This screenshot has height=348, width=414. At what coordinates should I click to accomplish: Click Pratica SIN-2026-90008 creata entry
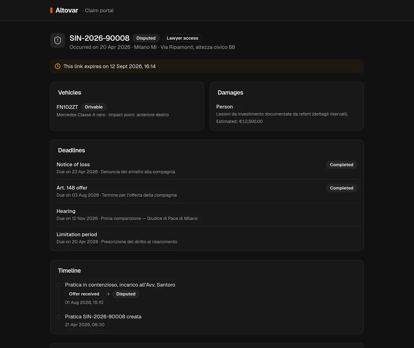(103, 317)
